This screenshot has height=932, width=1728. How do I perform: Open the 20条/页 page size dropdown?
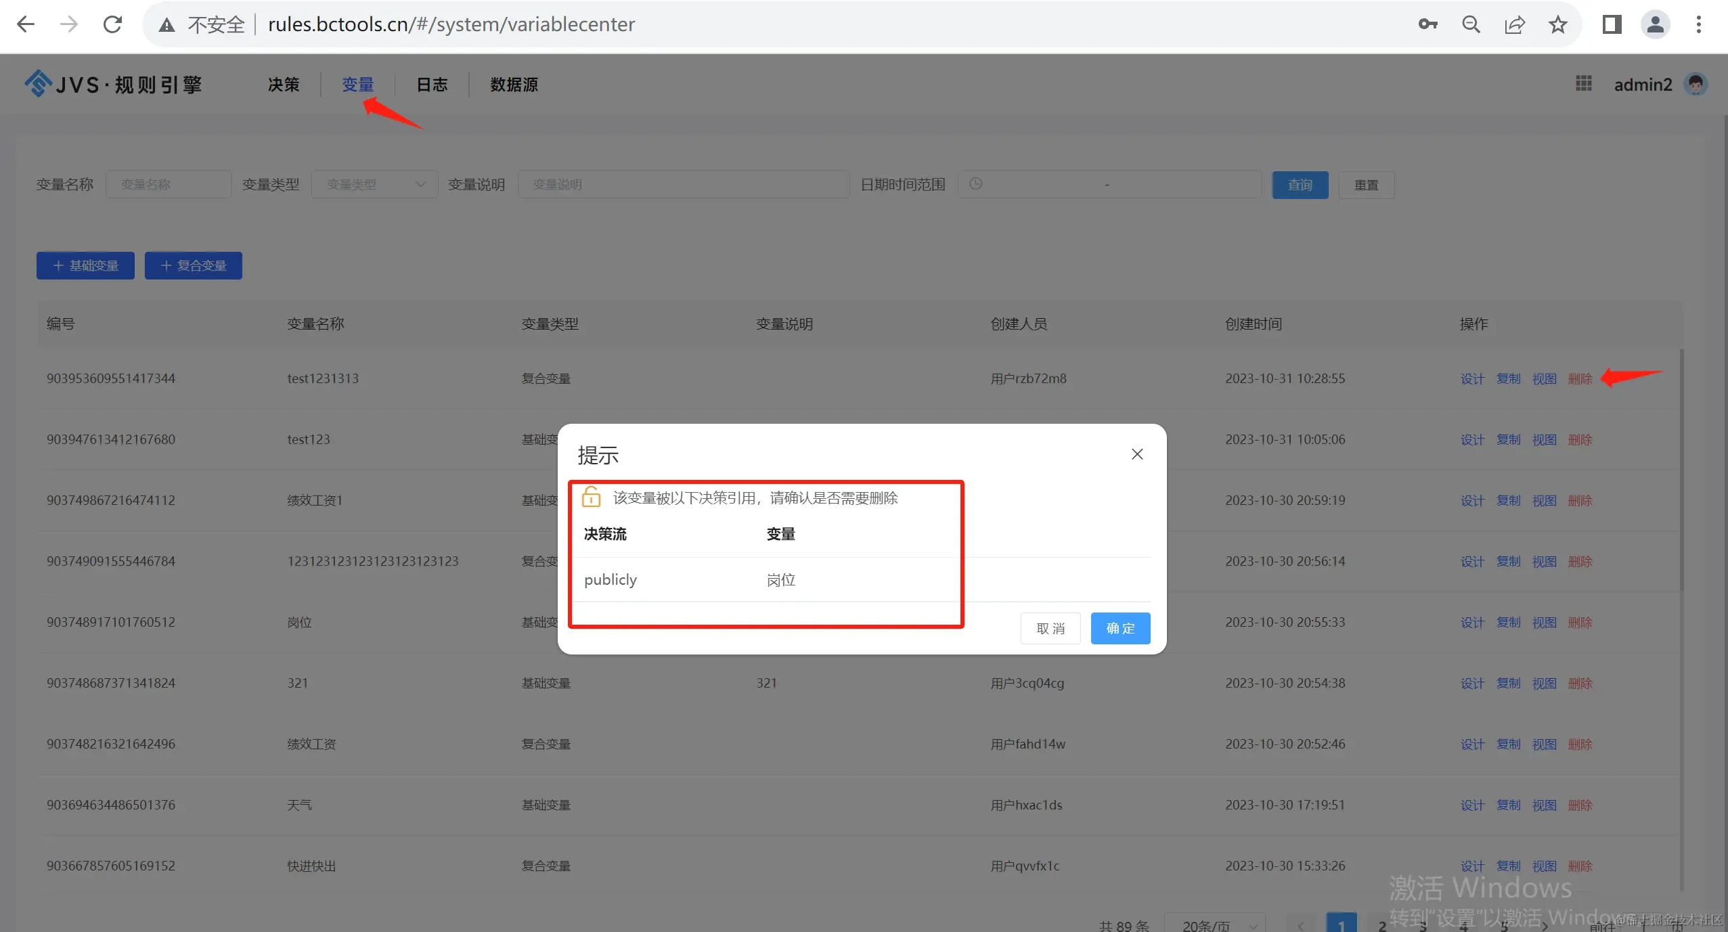(x=1215, y=925)
